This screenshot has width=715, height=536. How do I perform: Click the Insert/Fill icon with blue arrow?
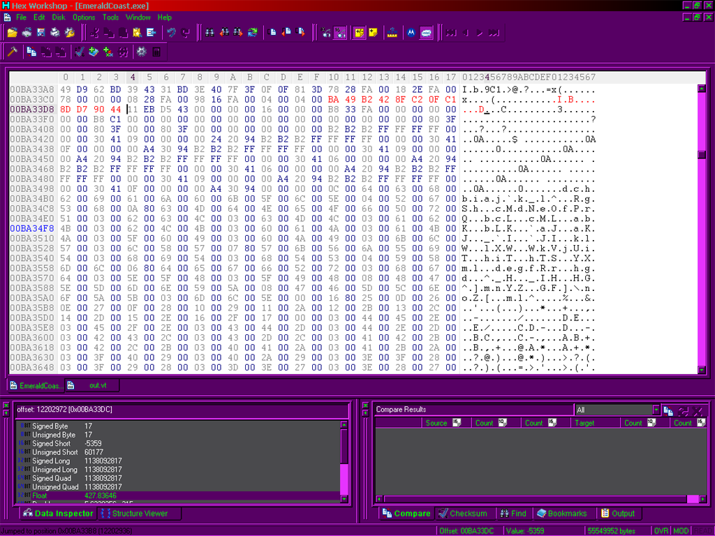point(151,33)
